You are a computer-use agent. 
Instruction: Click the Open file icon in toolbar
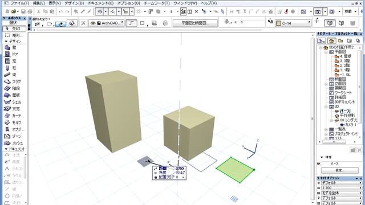(14, 11)
